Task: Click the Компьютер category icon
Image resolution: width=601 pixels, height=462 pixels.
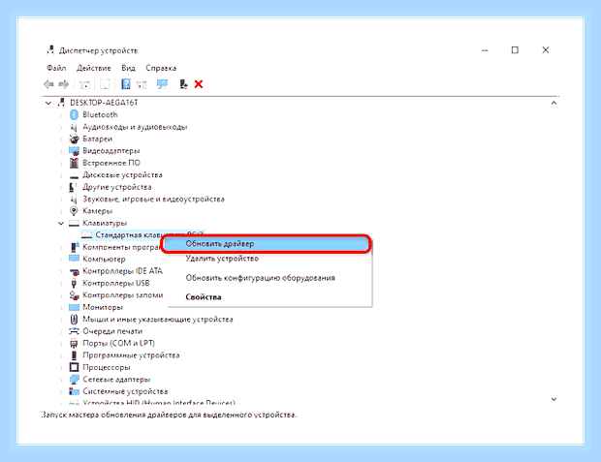Action: tap(74, 259)
